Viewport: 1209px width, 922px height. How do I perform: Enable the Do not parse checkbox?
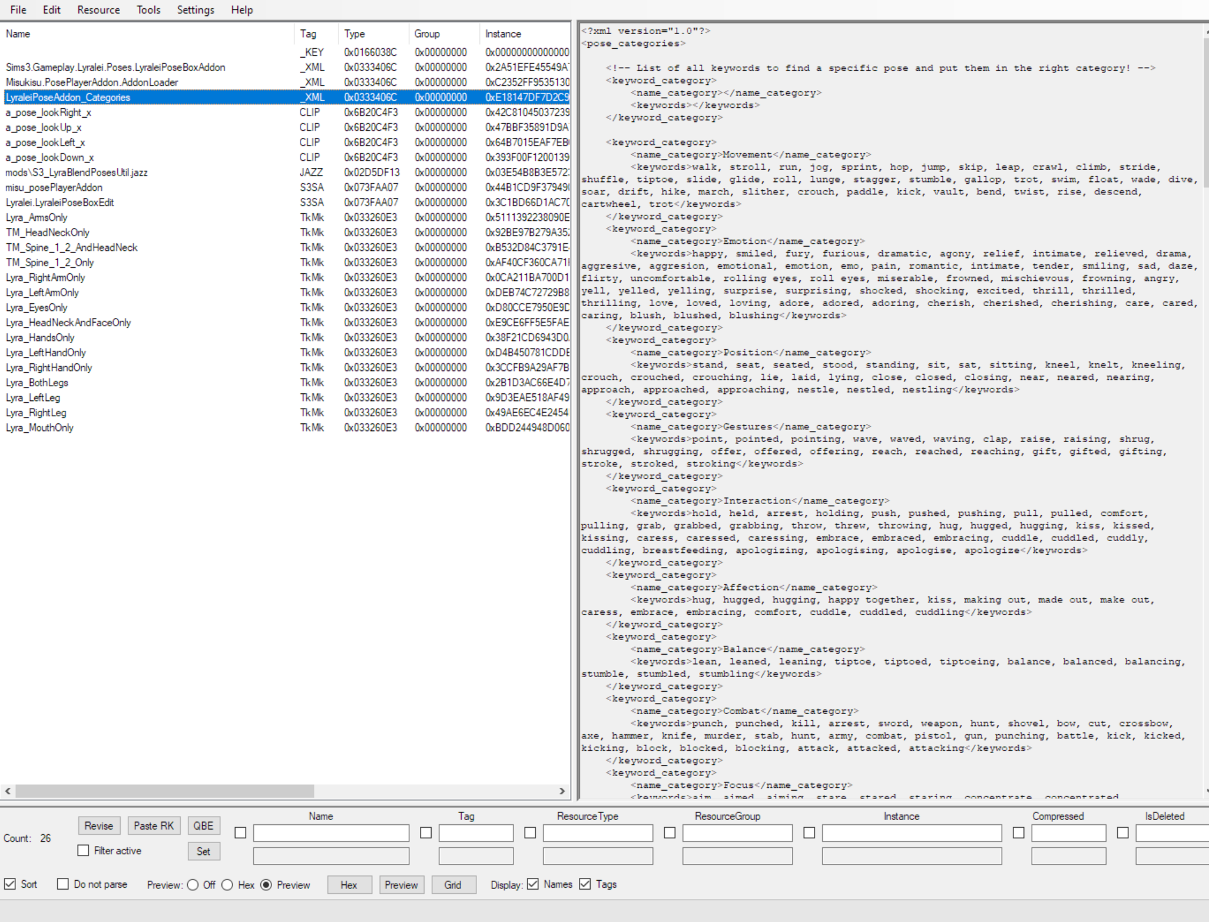(x=63, y=884)
